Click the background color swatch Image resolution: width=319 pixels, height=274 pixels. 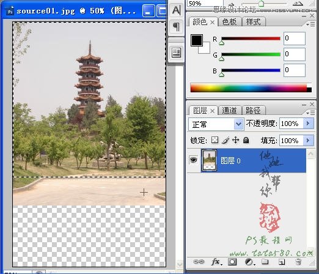click(206, 49)
